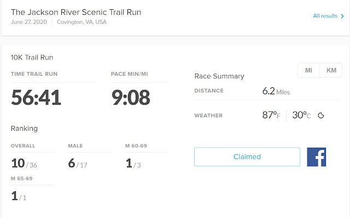
Task: Click the 56:41 trail run time
Action: pyautogui.click(x=36, y=98)
